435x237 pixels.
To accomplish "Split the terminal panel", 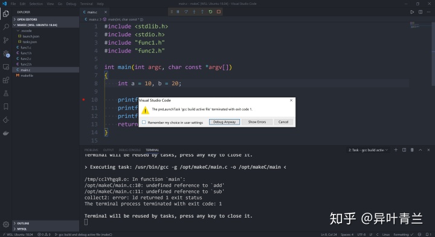I will tap(404, 150).
